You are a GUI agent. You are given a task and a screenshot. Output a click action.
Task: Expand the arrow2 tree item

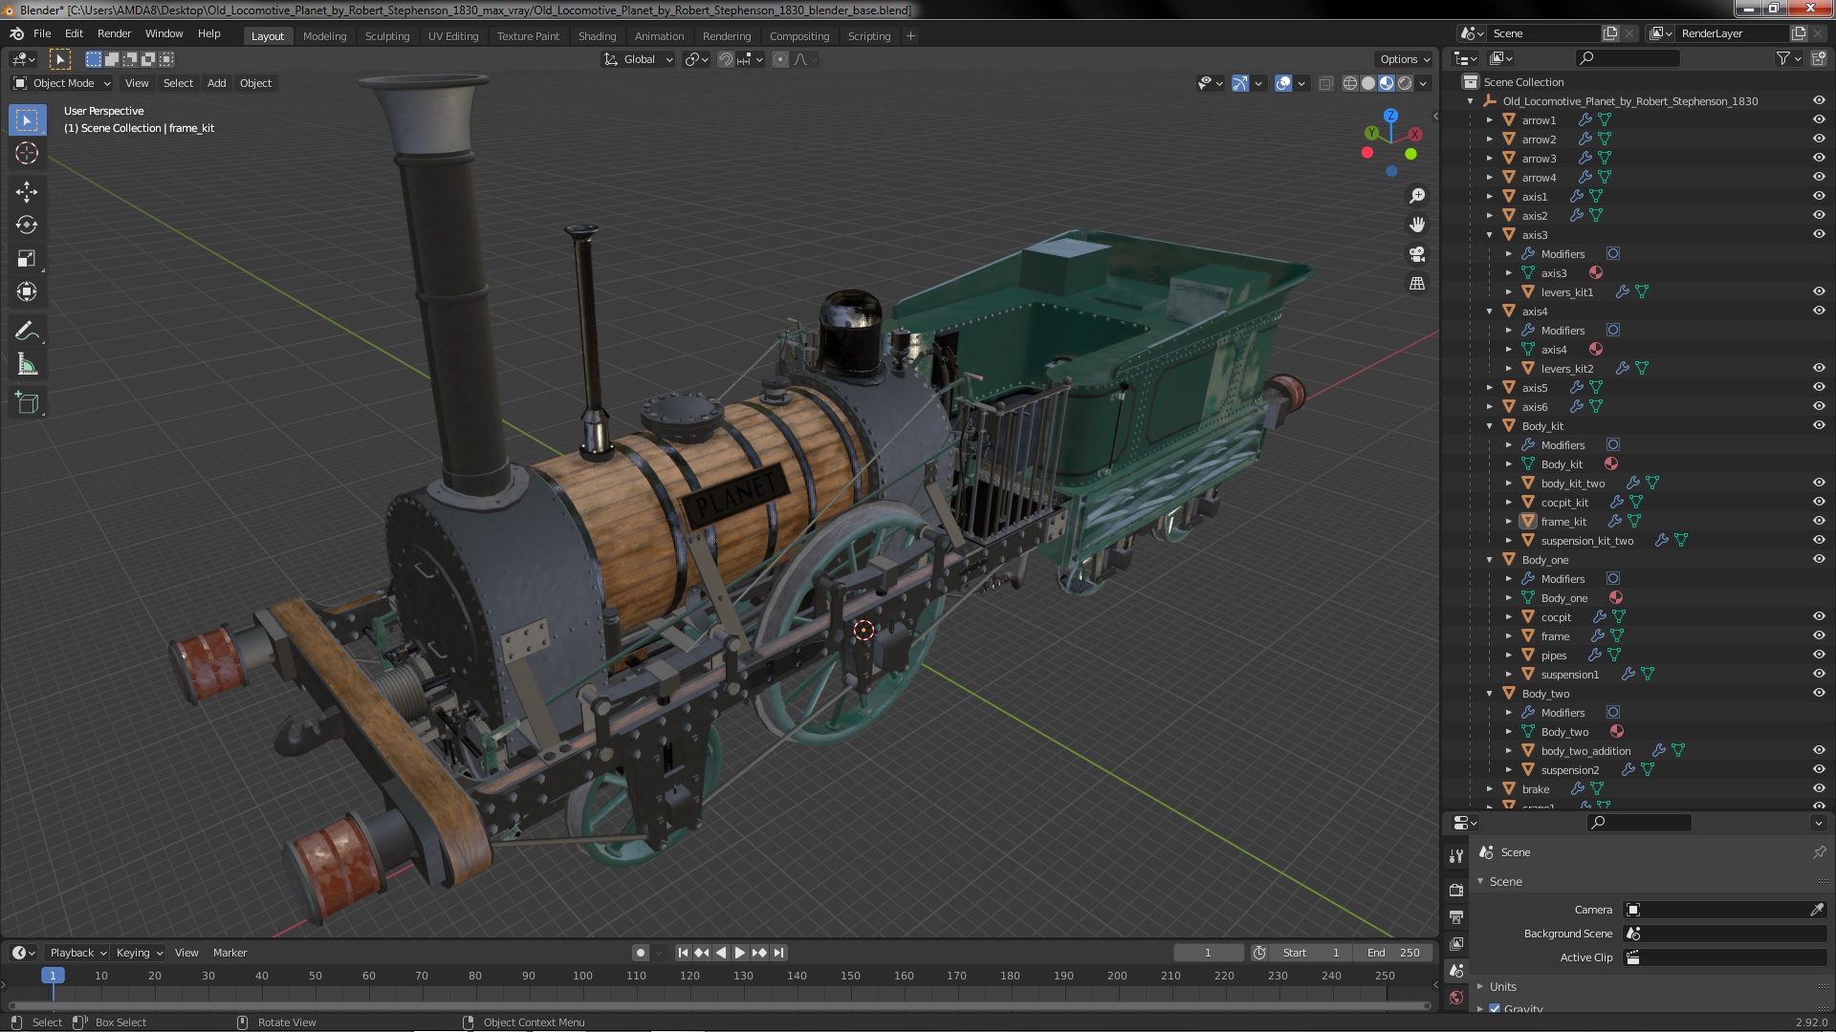[1490, 140]
